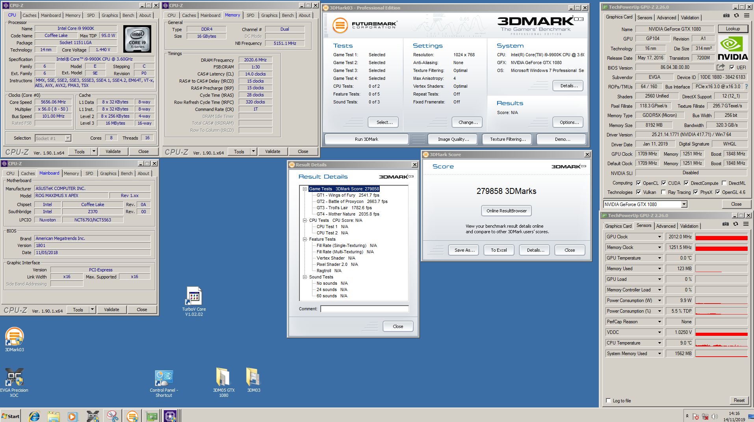This screenshot has width=754, height=422.
Task: Switch to GPU-Z taskbar button
Action: pyautogui.click(x=152, y=416)
